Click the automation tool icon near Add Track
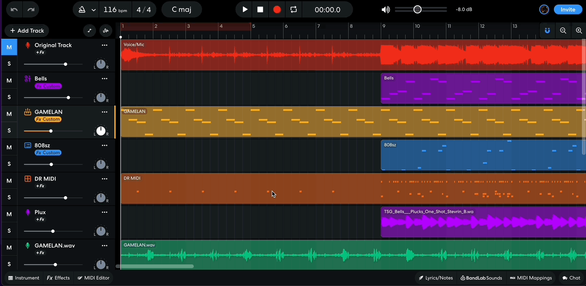The height and width of the screenshot is (286, 586). (89, 31)
